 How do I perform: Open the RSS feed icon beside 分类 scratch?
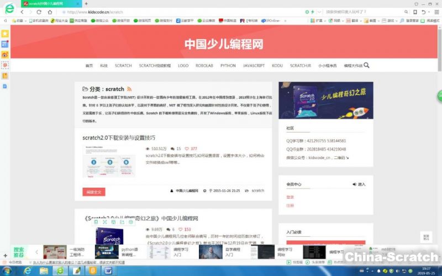[129, 89]
